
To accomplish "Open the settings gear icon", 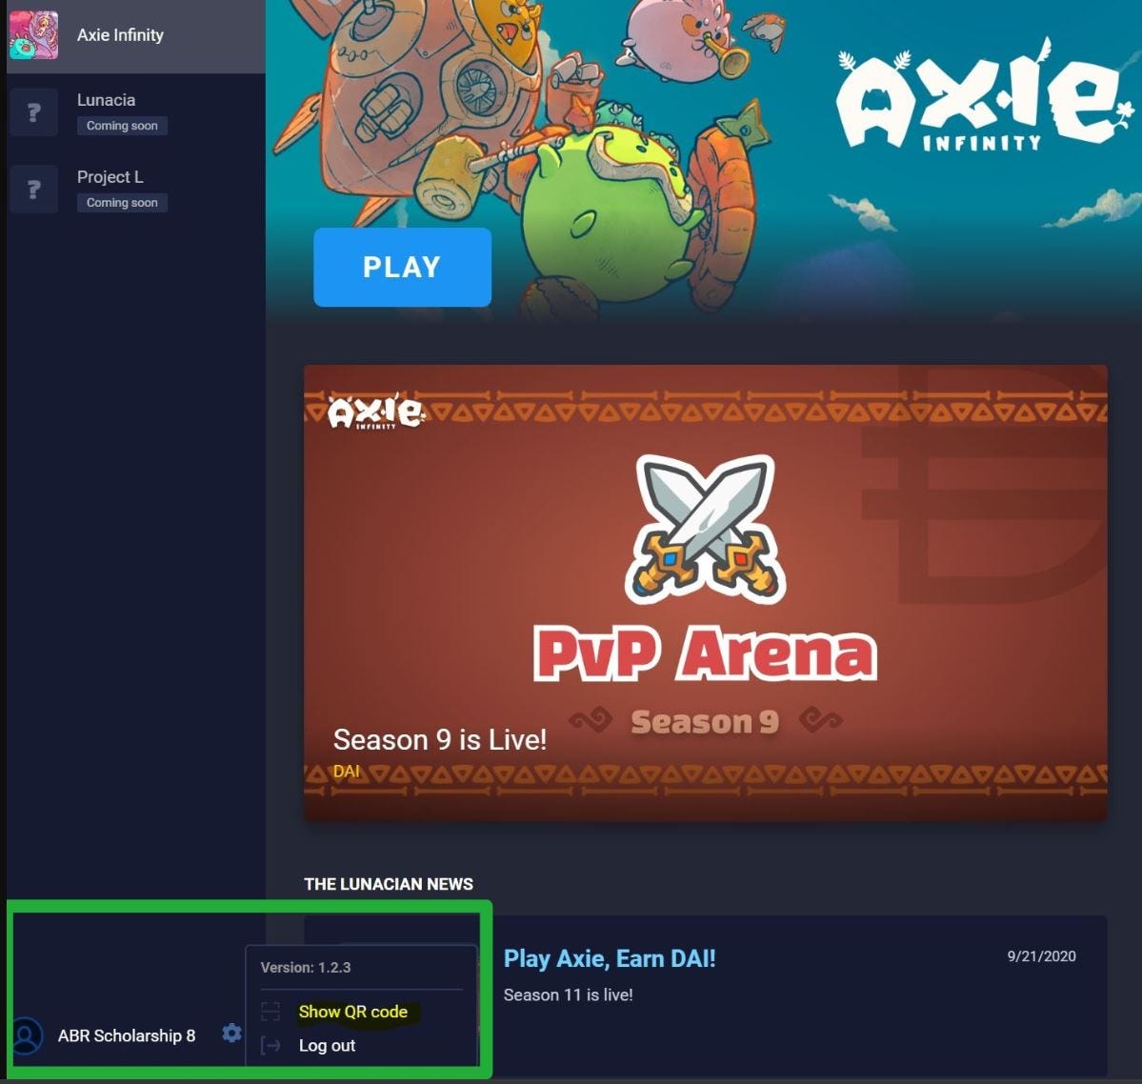I will point(231,1033).
